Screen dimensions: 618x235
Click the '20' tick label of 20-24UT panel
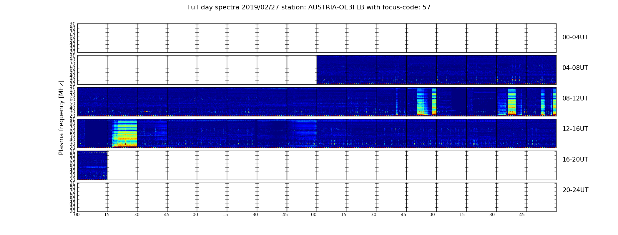click(x=72, y=211)
